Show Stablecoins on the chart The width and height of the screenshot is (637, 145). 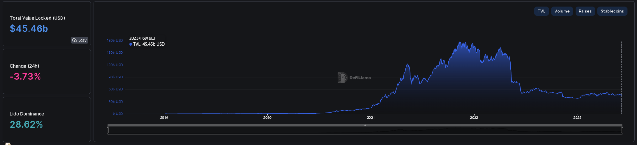[612, 11]
